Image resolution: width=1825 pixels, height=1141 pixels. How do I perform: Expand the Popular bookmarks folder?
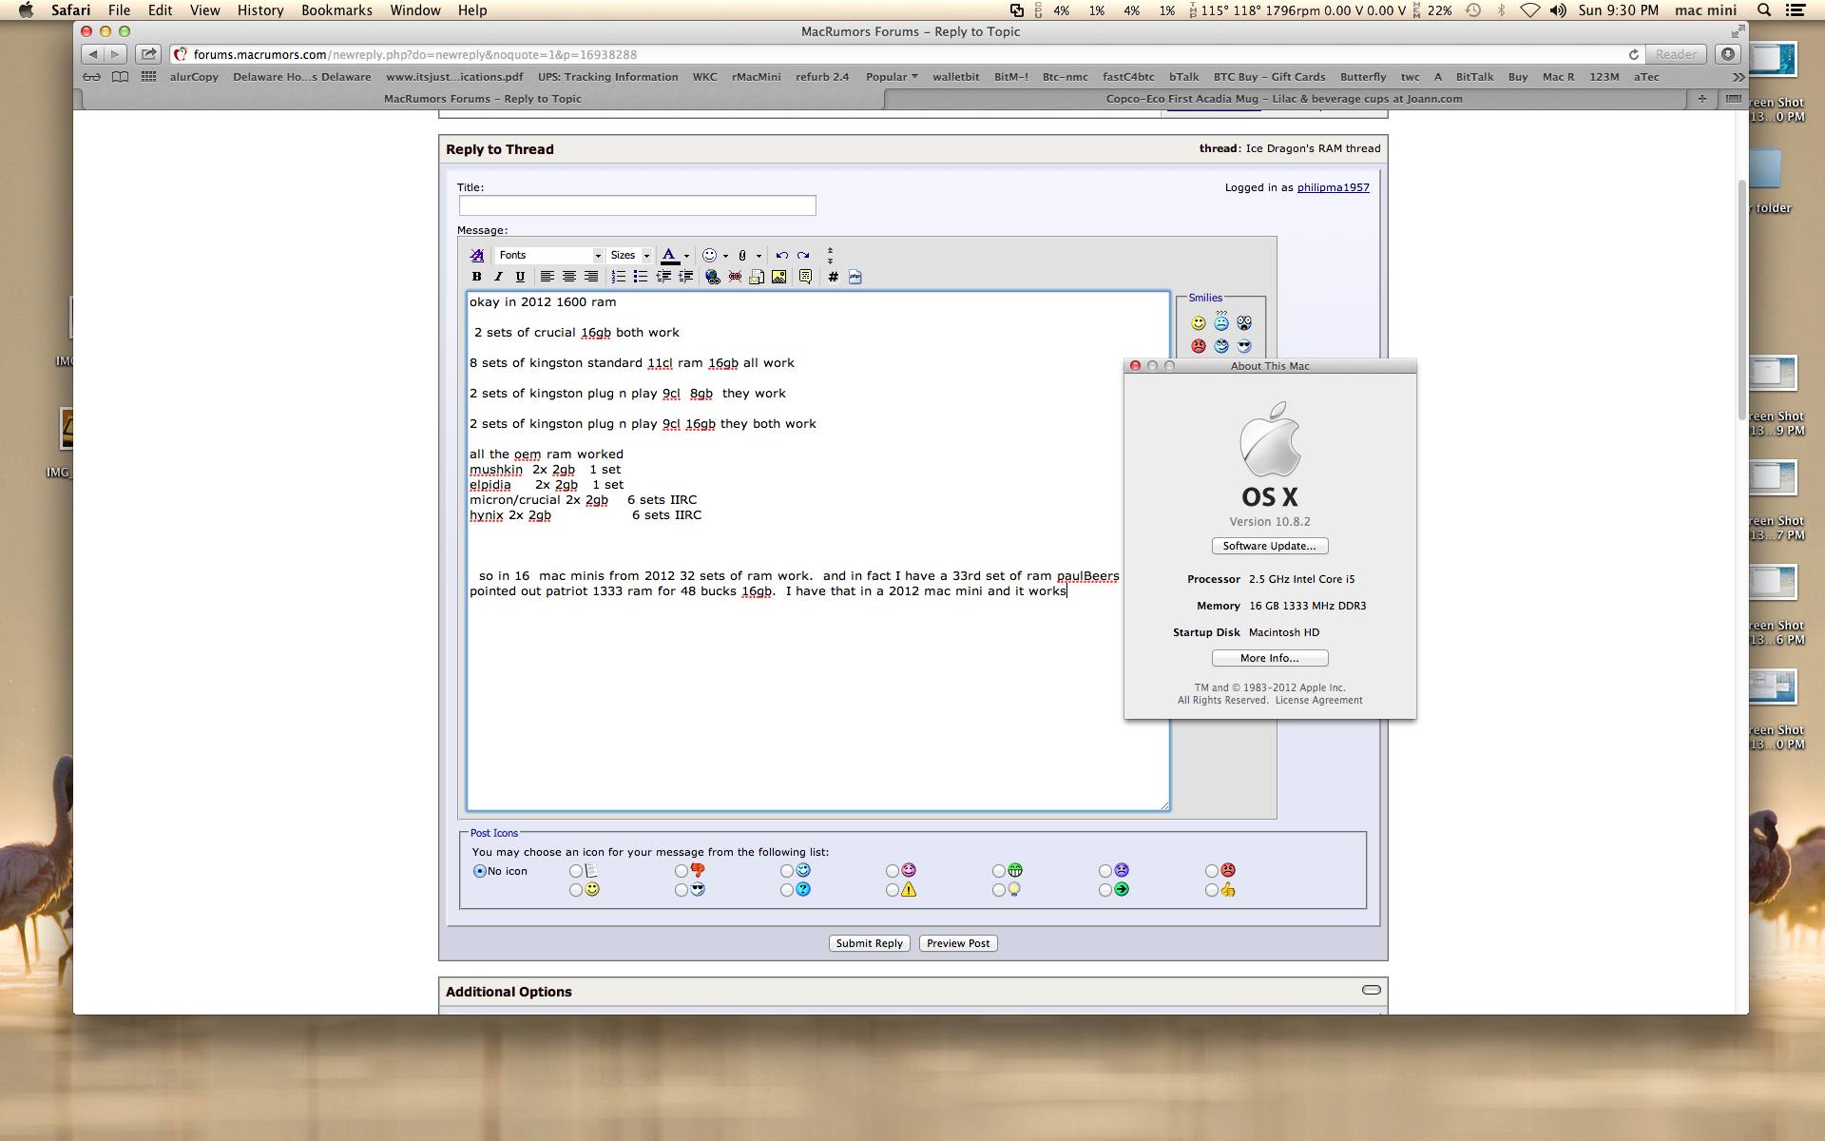(891, 77)
